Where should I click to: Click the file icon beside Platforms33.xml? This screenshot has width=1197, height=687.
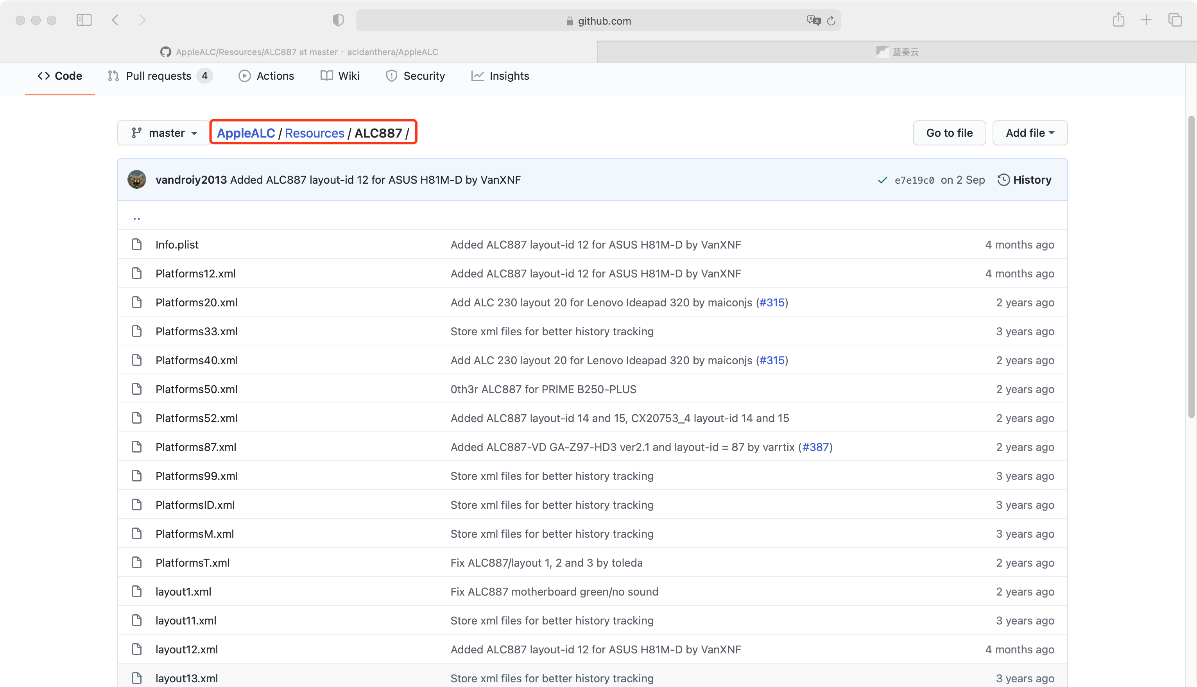(137, 331)
